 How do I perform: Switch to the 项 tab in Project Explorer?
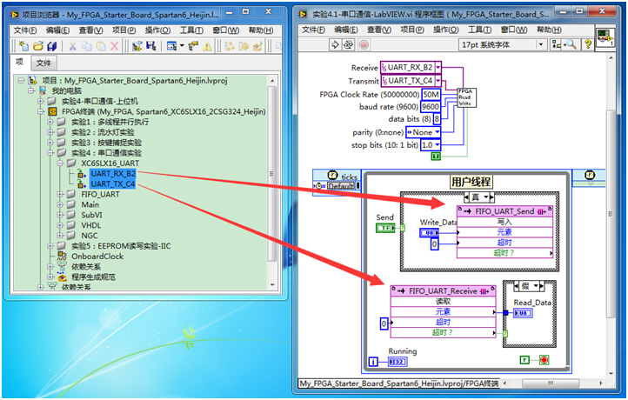pos(20,62)
